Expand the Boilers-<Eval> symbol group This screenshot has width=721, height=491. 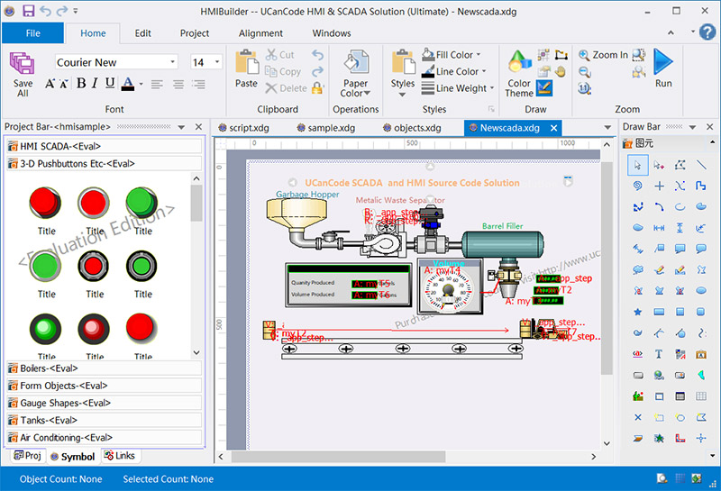point(104,368)
